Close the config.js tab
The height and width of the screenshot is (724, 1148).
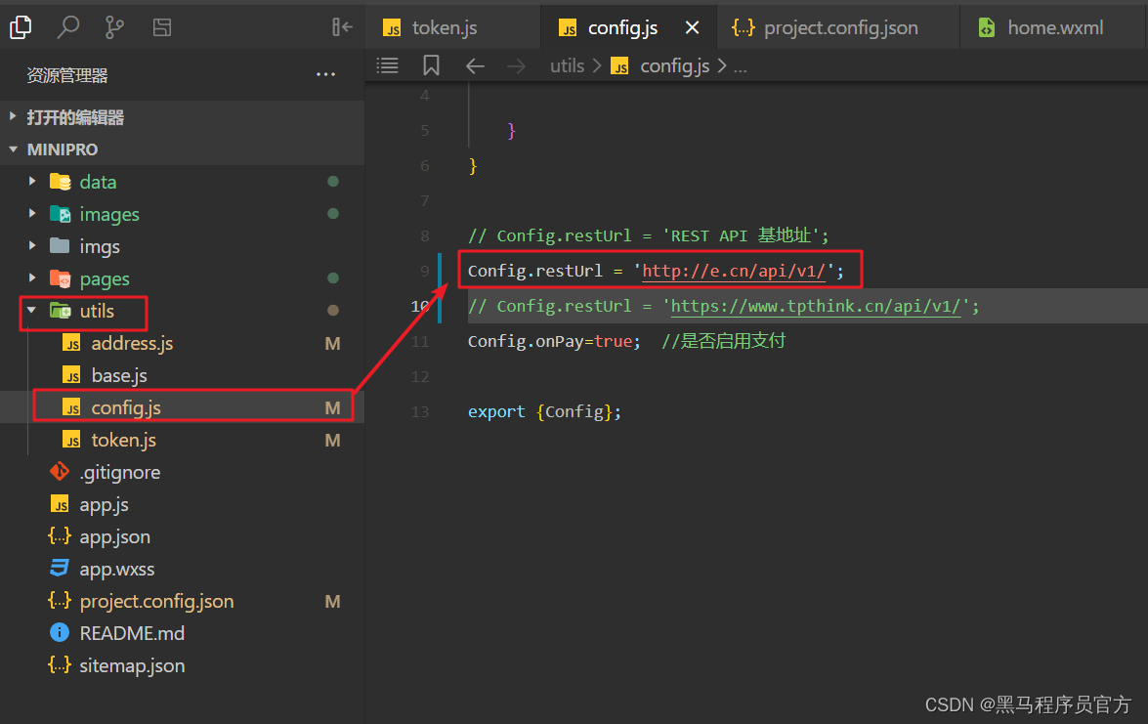(692, 27)
